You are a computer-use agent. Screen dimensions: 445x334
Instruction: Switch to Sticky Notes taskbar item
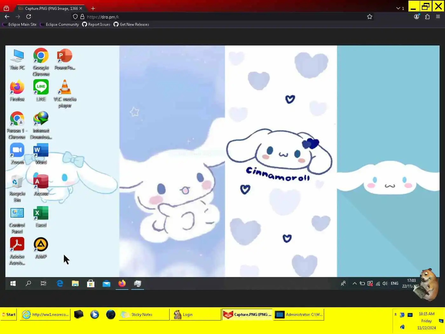point(144,315)
